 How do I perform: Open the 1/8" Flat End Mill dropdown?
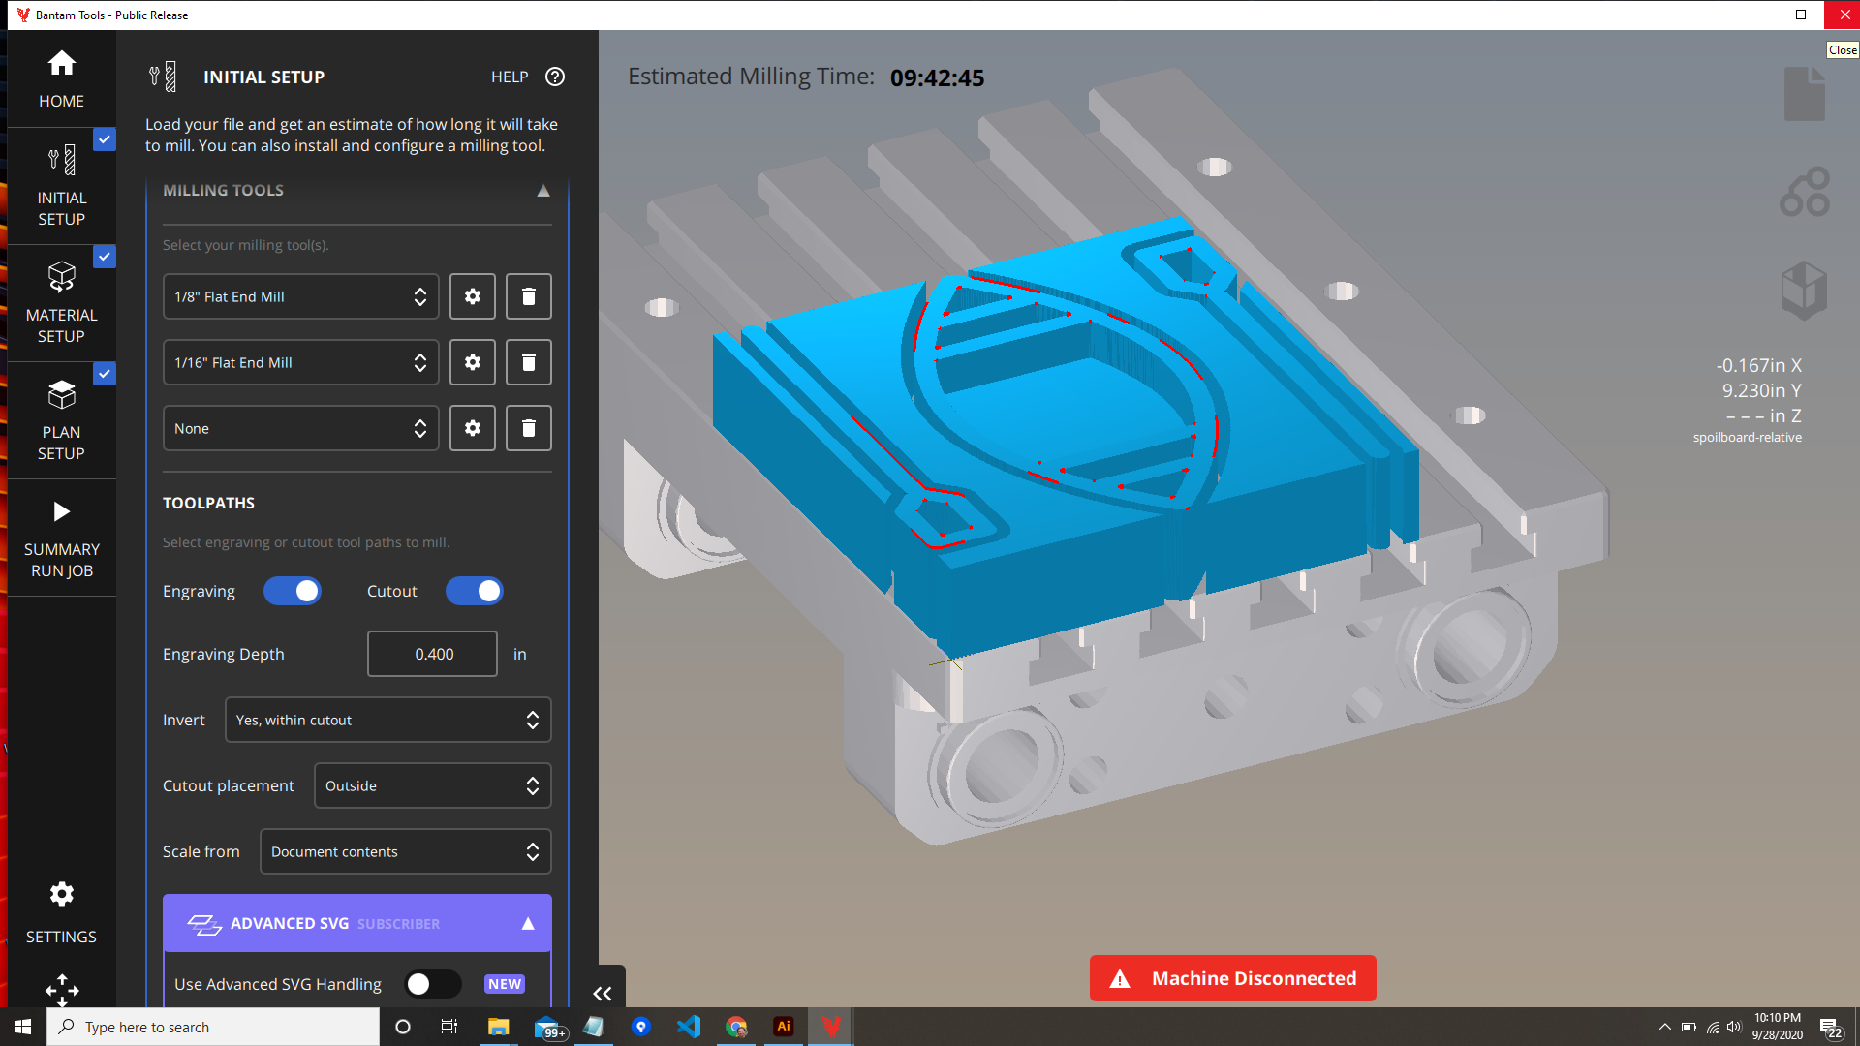point(300,296)
